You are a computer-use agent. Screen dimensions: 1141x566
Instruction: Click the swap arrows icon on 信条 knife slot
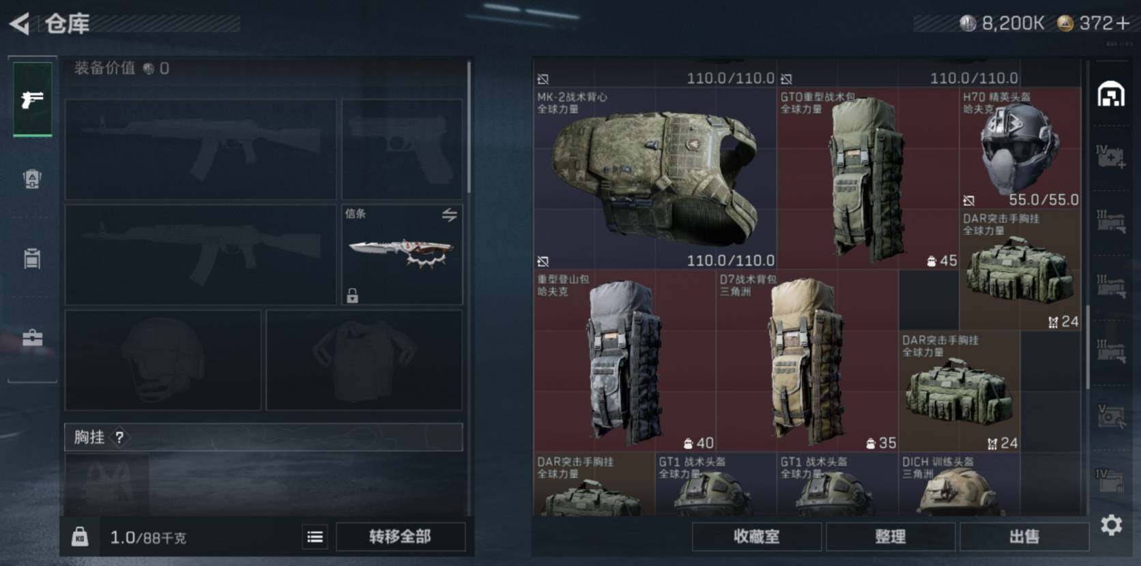(449, 215)
